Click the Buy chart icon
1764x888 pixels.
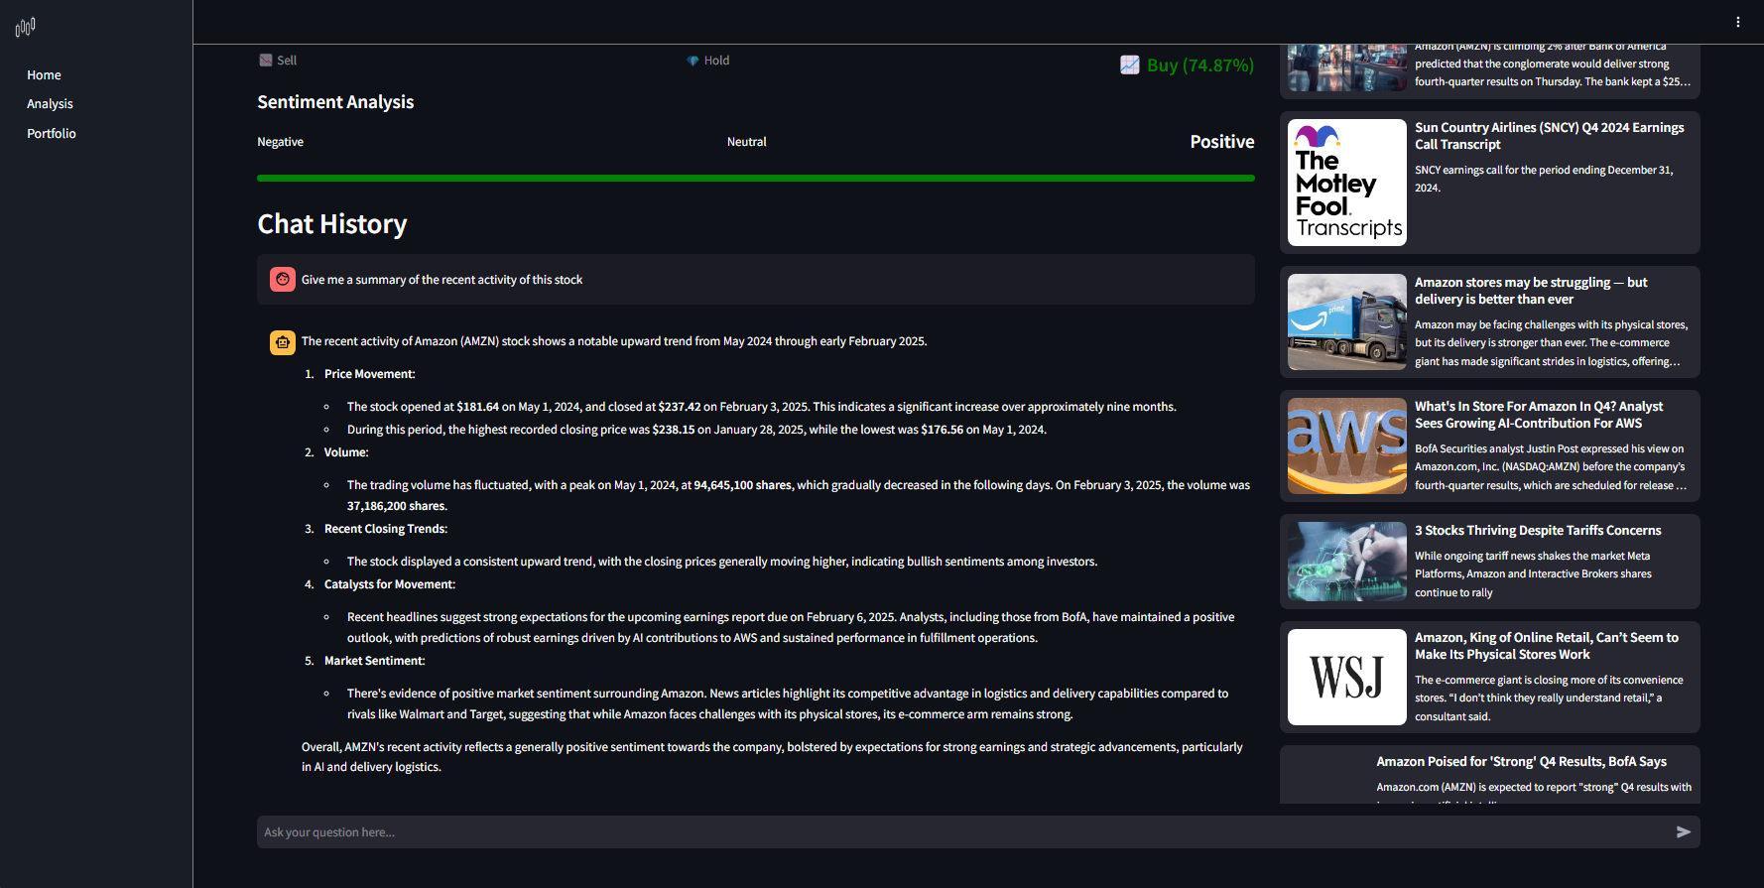[1130, 65]
